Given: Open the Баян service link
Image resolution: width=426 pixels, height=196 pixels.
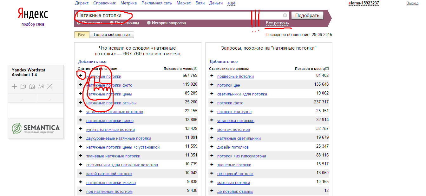Looking at the screenshot, I should (200, 3).
